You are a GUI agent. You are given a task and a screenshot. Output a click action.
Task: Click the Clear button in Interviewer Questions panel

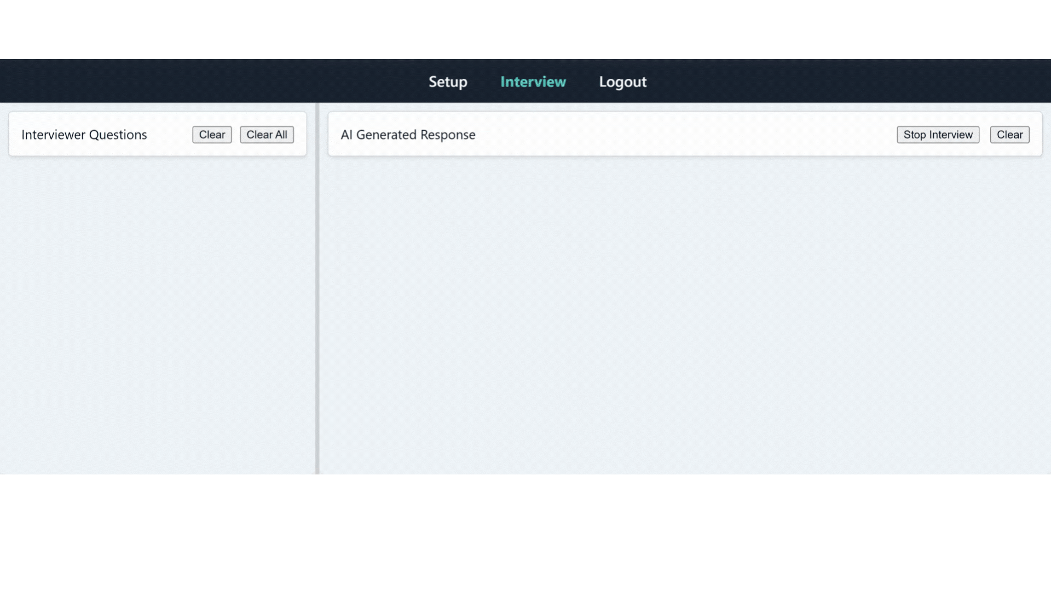(212, 135)
